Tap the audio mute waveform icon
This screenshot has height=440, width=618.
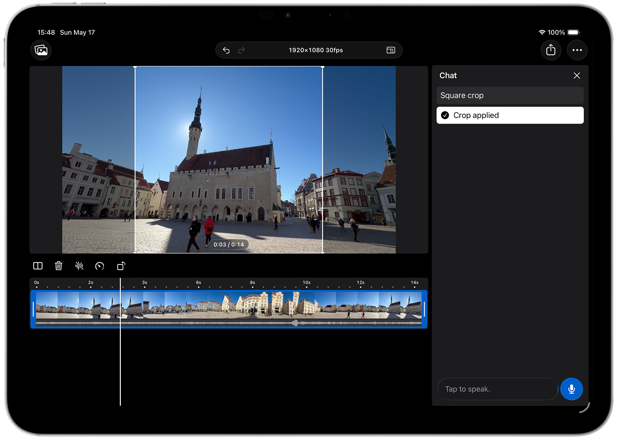point(79,266)
